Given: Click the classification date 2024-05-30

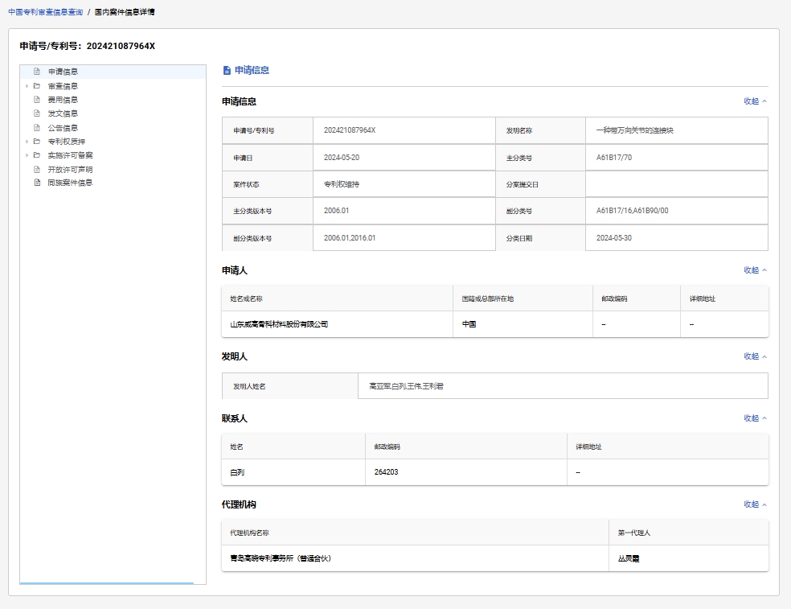Looking at the screenshot, I should tap(614, 238).
